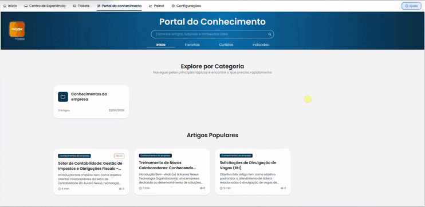Switch to the Indicados tab
Viewport: 425px width, 207px height.
(261, 45)
